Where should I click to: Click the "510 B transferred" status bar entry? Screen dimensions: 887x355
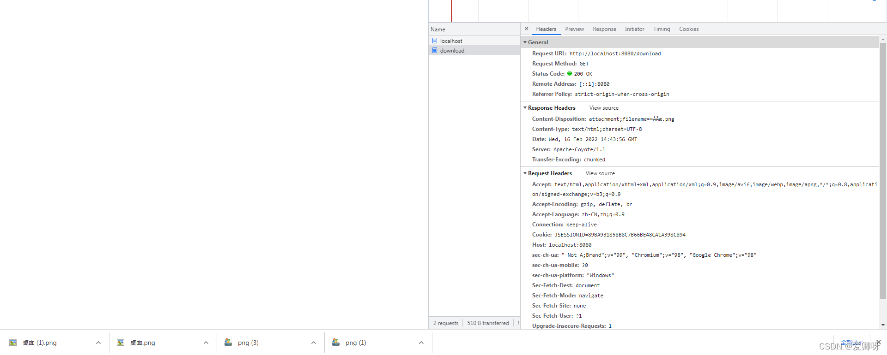tap(488, 323)
